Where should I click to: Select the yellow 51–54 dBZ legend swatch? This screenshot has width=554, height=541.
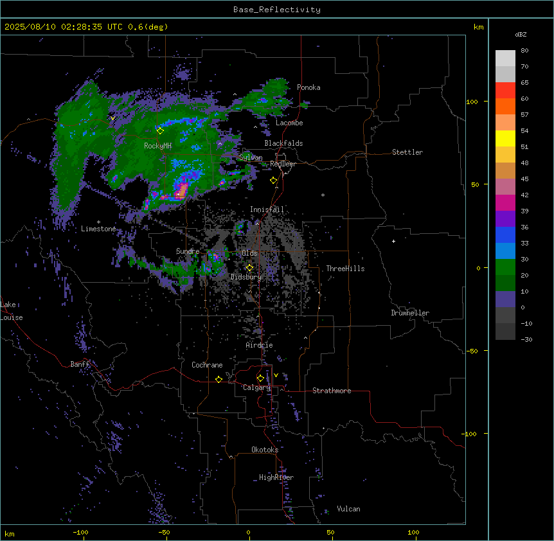pyautogui.click(x=505, y=138)
